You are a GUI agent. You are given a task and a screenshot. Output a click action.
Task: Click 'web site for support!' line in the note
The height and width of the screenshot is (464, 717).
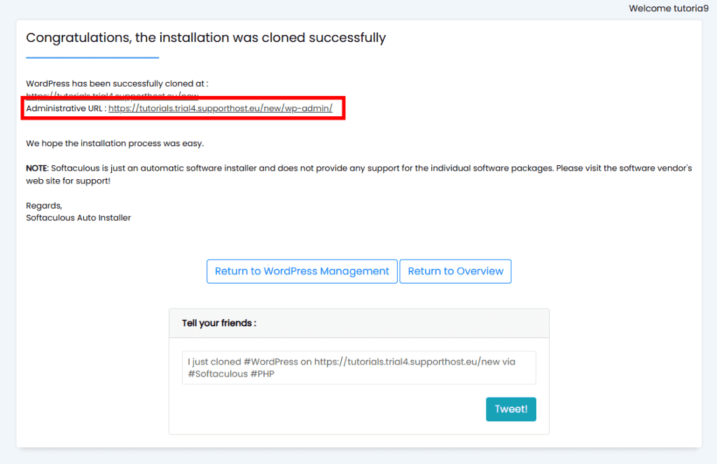pyautogui.click(x=68, y=181)
